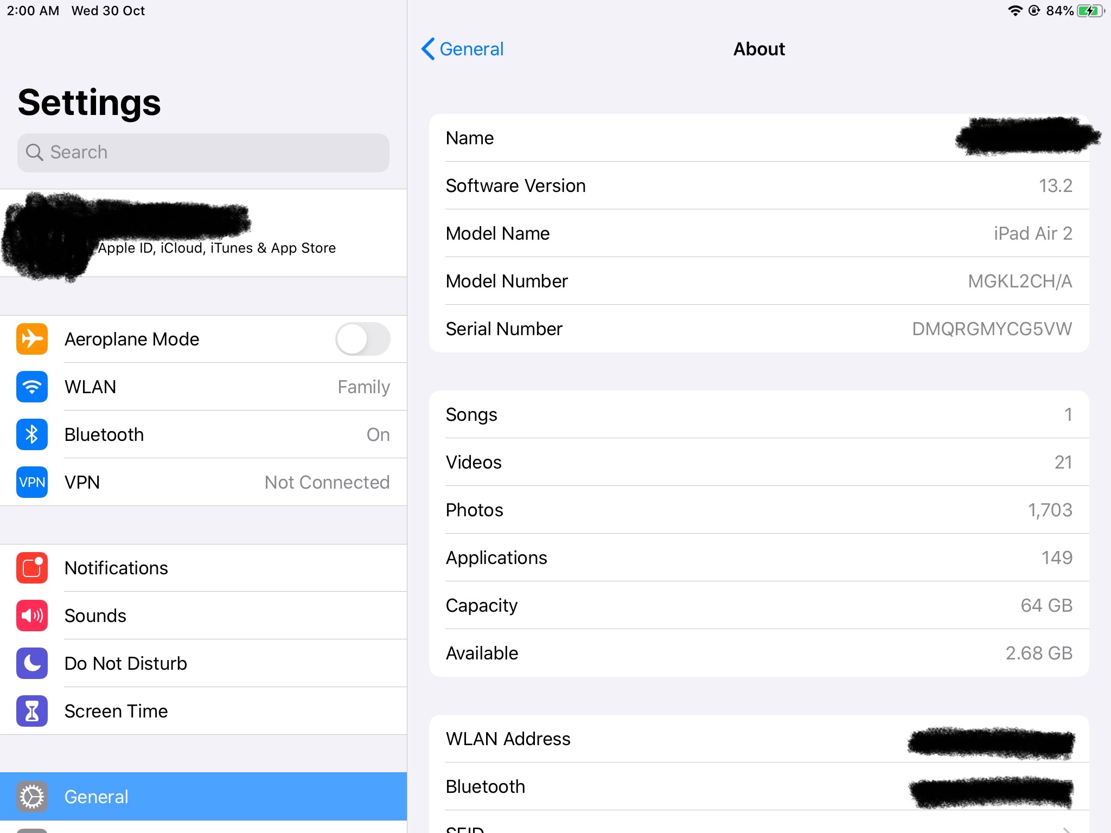Tap the Software Version row
Screen dimensions: 1111x833
pyautogui.click(x=758, y=185)
